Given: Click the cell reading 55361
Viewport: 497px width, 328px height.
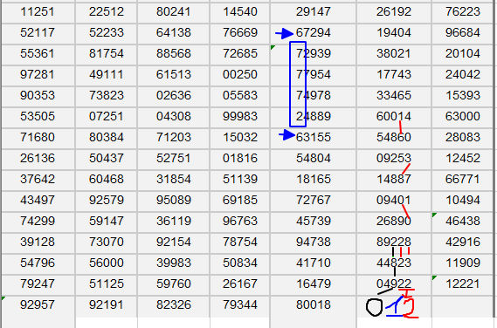Looking at the screenshot, I should (x=38, y=54).
